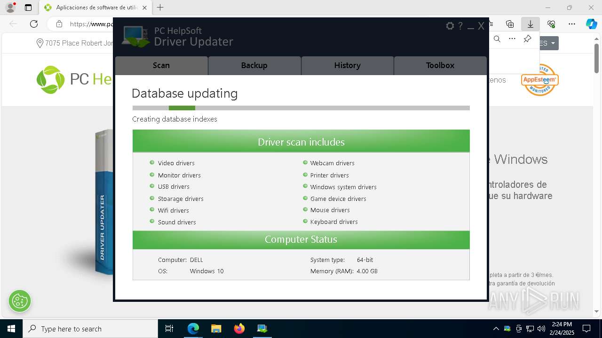
Task: Show hidden system tray icons
Action: (496, 329)
